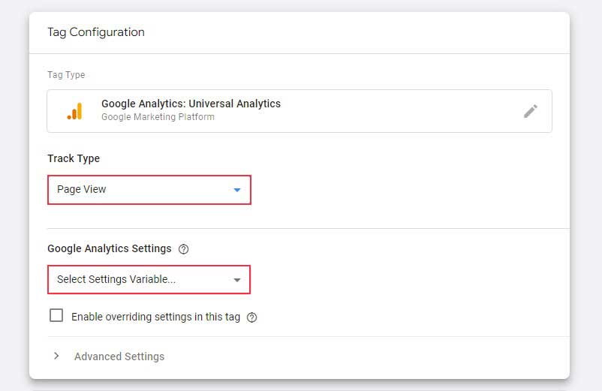
Task: Click the blue arrow in Page View dropdown
Action: pos(237,190)
